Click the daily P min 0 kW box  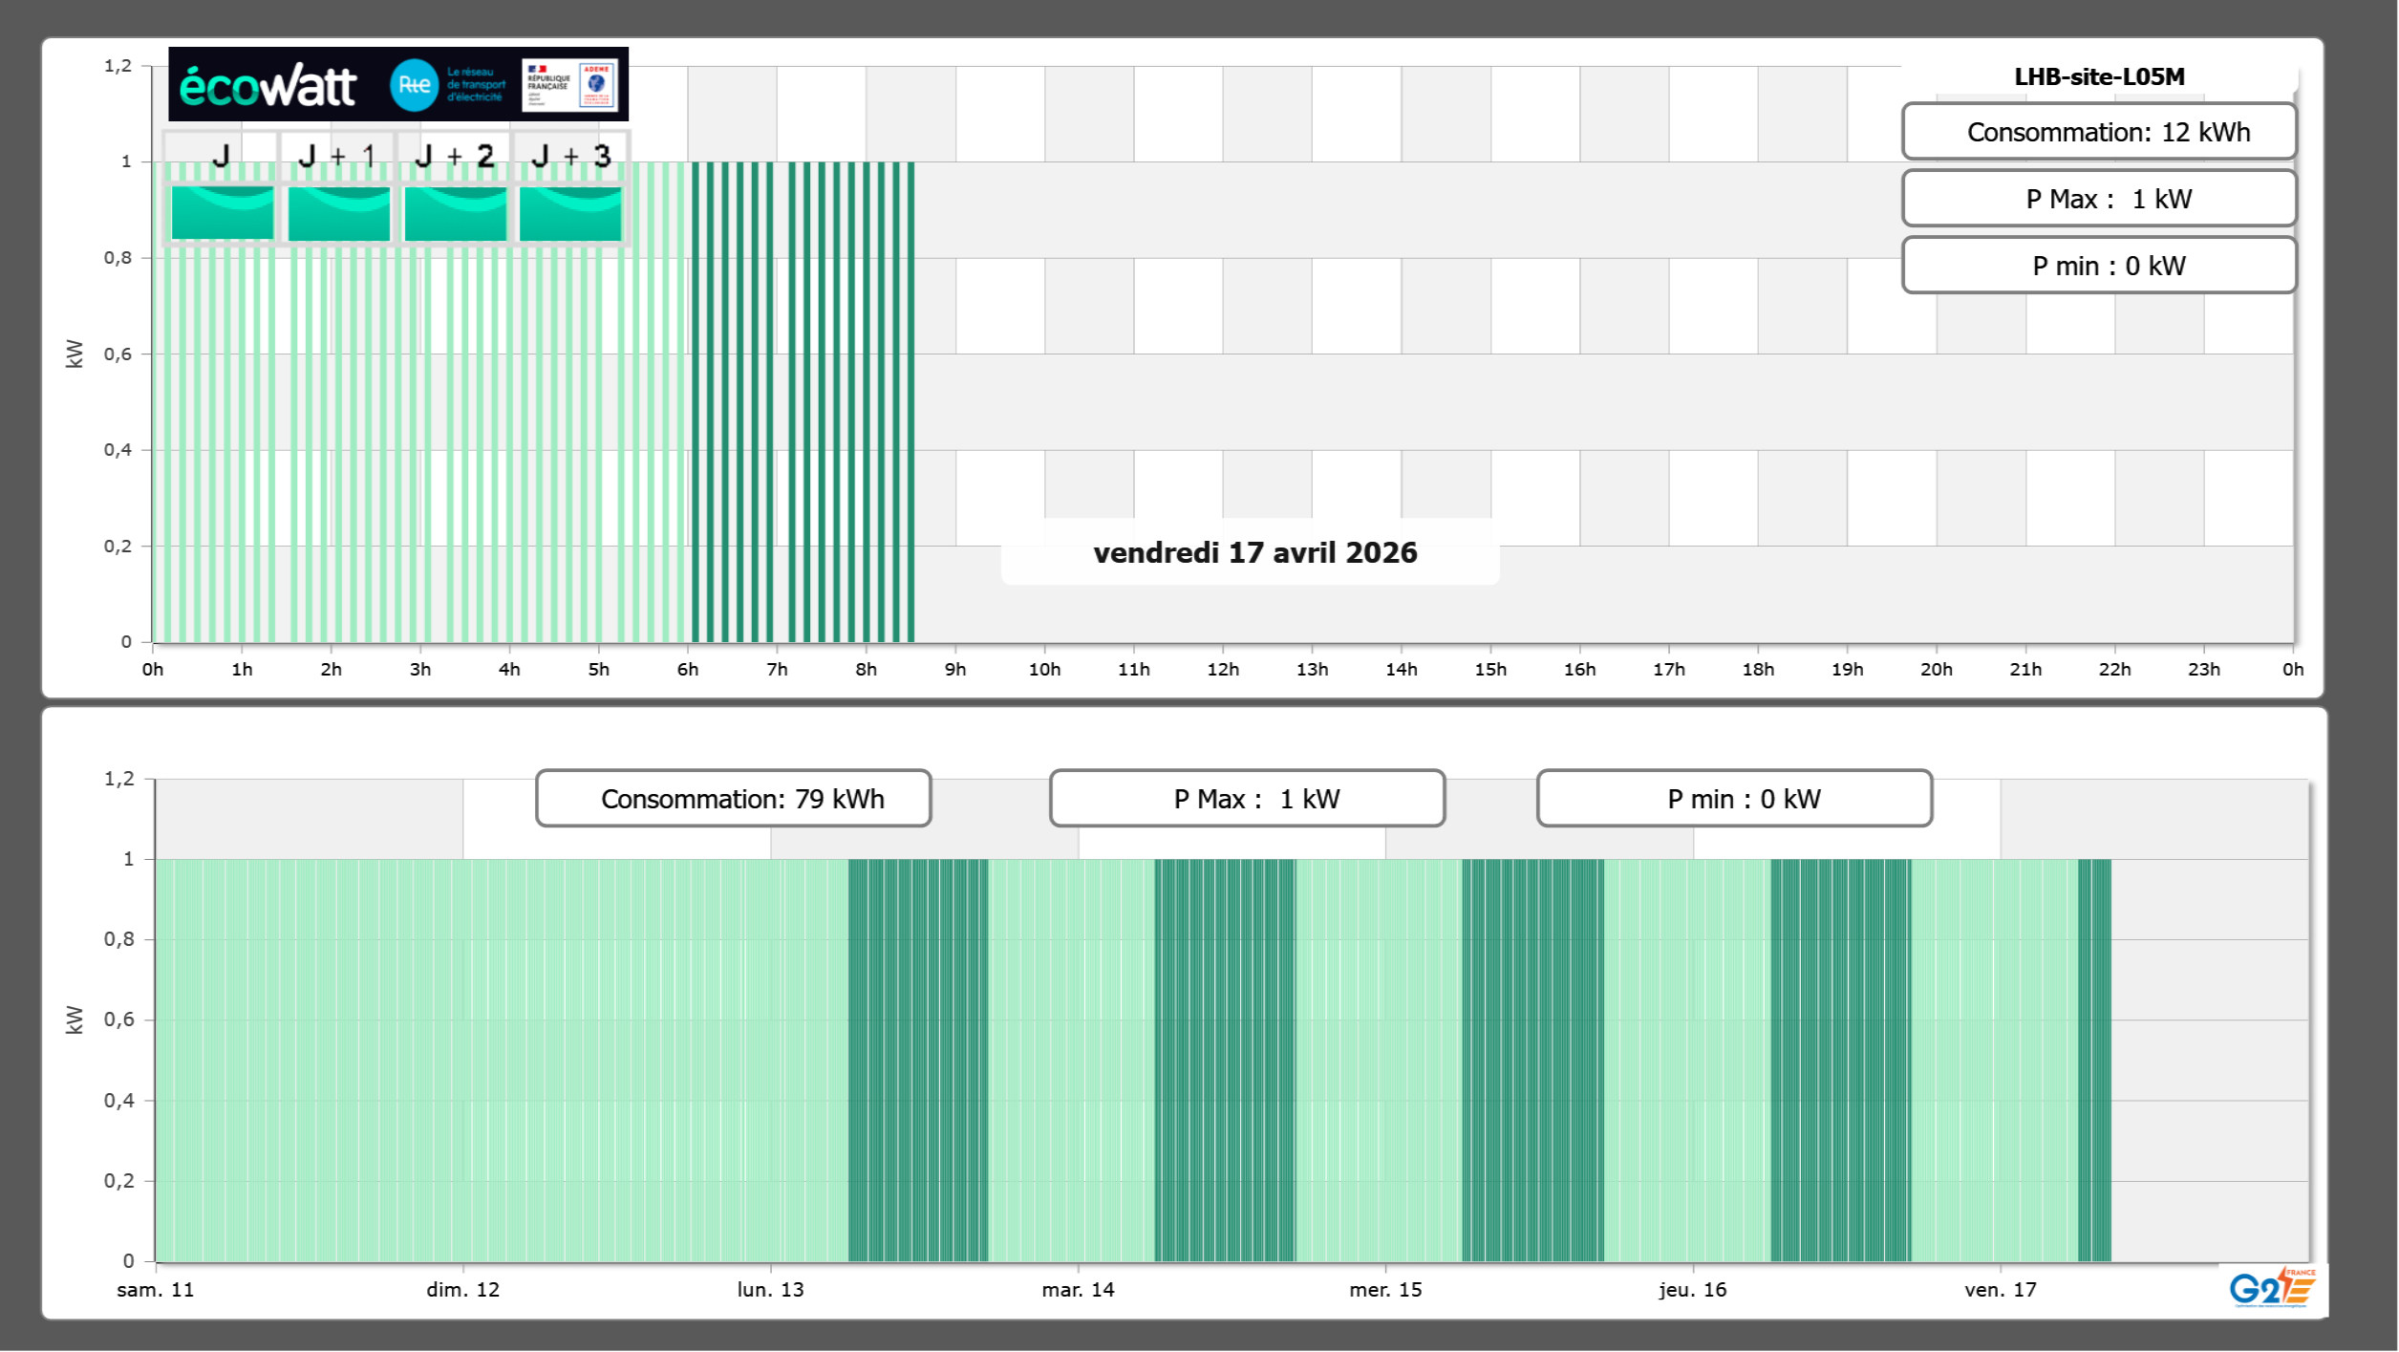point(2098,266)
